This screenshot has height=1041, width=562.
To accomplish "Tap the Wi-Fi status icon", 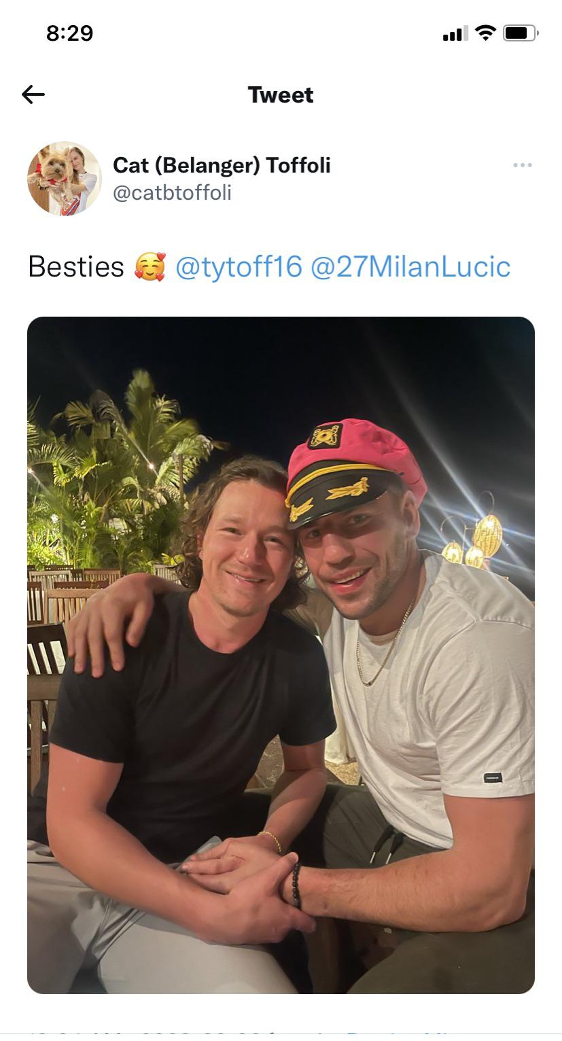I will coord(485,33).
